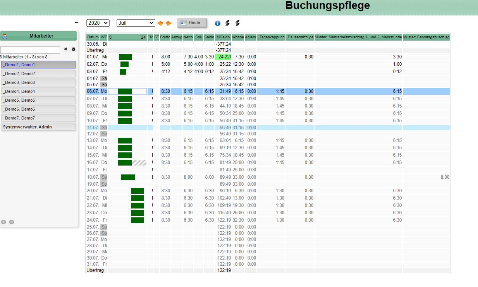The image size is (478, 287).
Task: Click the hatched gray bar on 16.07.
Action: tap(139, 162)
